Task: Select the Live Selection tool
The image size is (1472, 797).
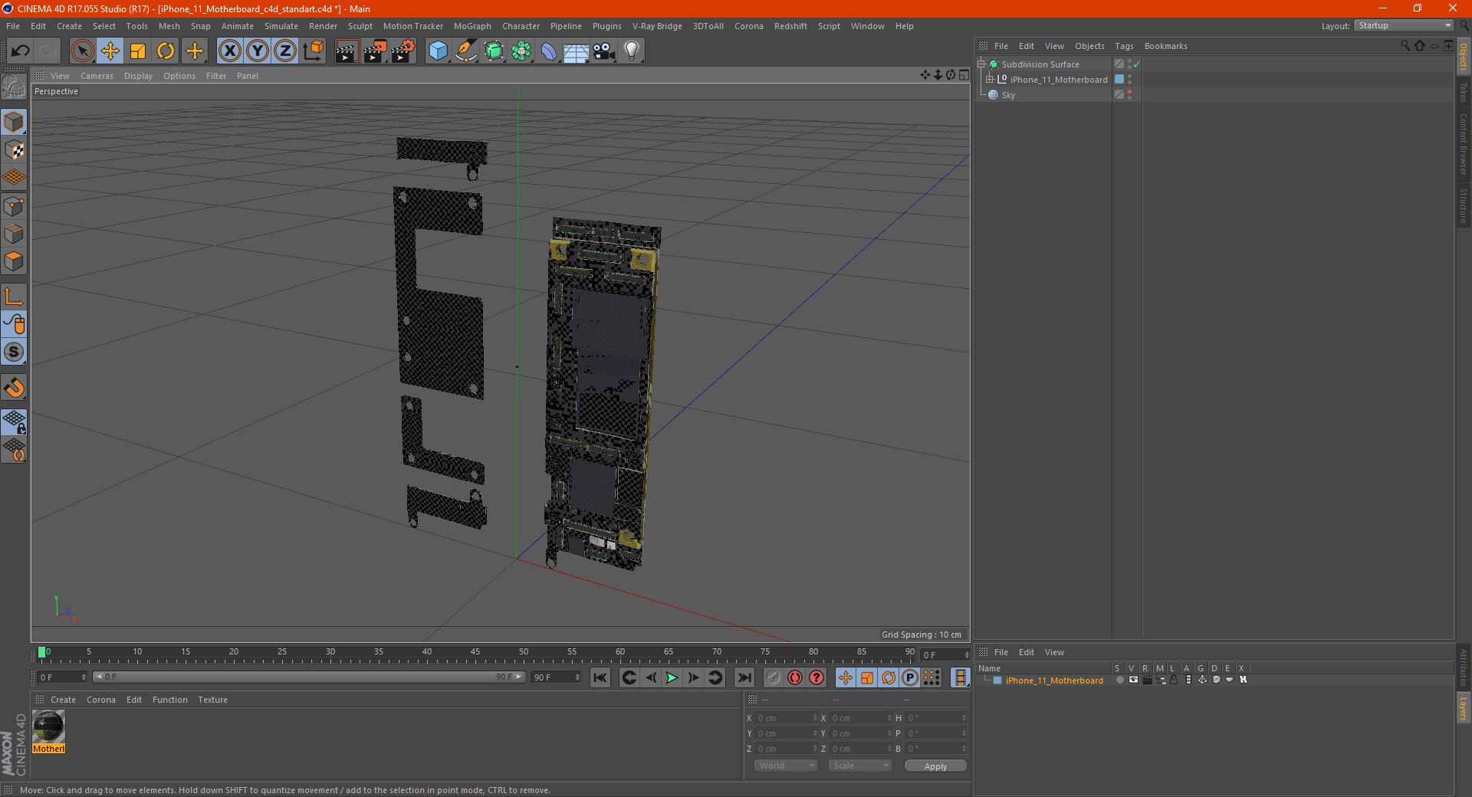Action: click(82, 51)
